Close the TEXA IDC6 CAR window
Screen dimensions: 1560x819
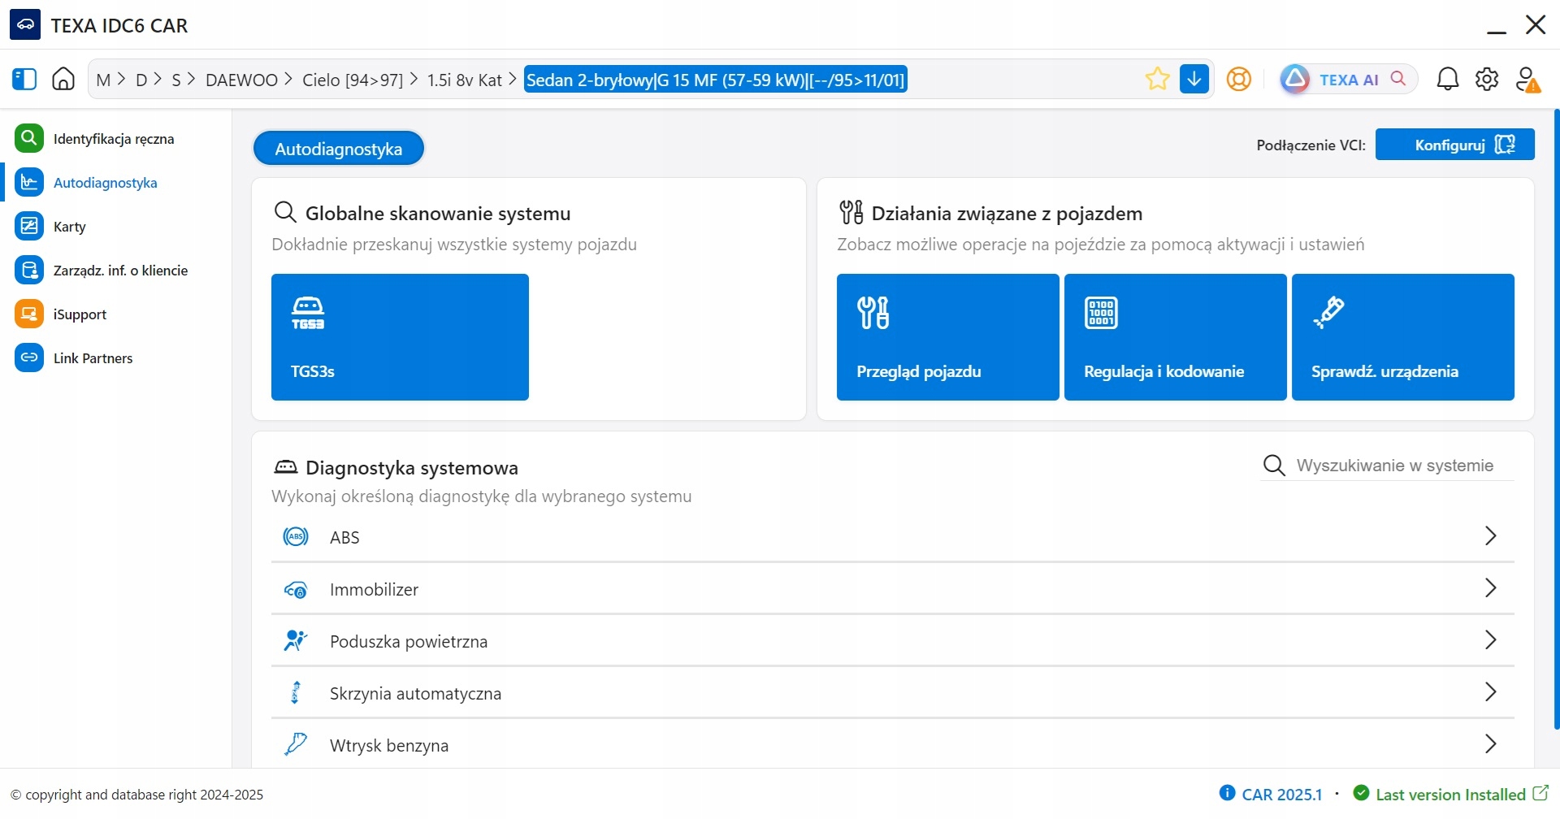[1536, 24]
